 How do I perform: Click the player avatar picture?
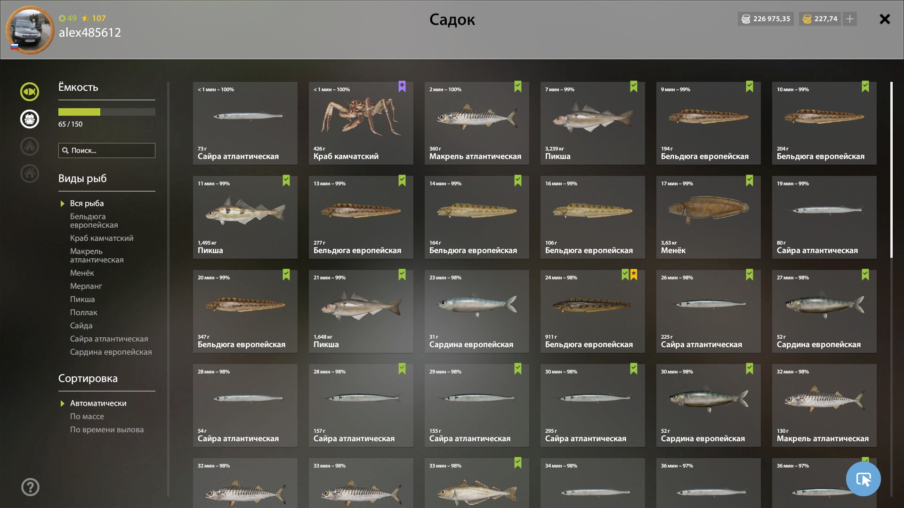(30, 30)
